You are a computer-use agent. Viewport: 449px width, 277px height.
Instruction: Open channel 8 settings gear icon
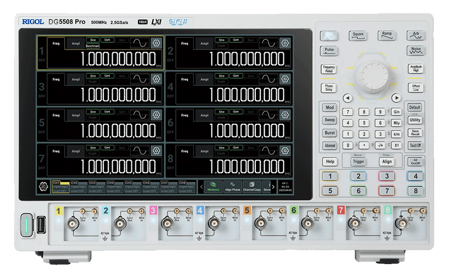(x=285, y=151)
